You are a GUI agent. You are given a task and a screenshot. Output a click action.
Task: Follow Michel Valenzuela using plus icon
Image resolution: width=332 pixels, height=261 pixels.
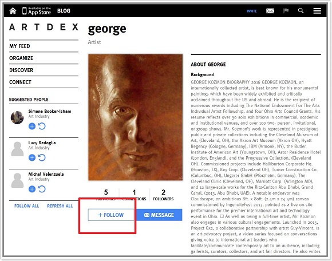32,189
